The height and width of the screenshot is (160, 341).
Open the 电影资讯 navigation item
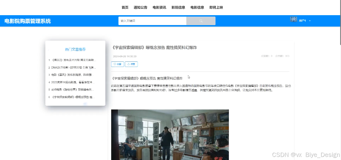(159, 7)
